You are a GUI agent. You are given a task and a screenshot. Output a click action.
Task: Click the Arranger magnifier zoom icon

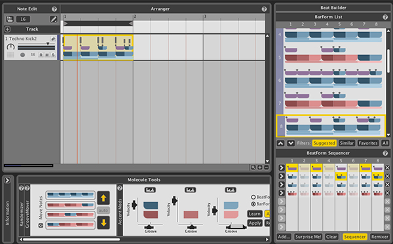253,167
